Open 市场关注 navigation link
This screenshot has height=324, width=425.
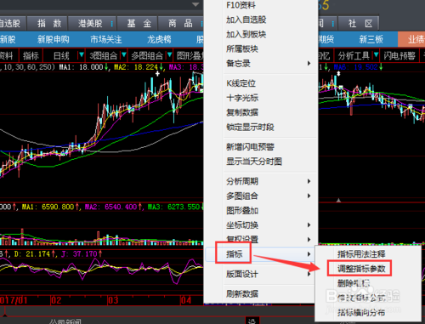[106, 39]
